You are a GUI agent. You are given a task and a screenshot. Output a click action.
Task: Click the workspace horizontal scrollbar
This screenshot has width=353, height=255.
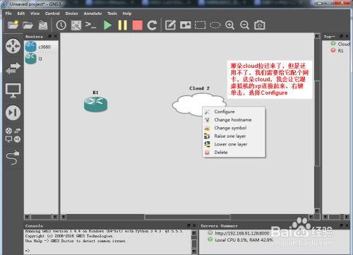187,217
